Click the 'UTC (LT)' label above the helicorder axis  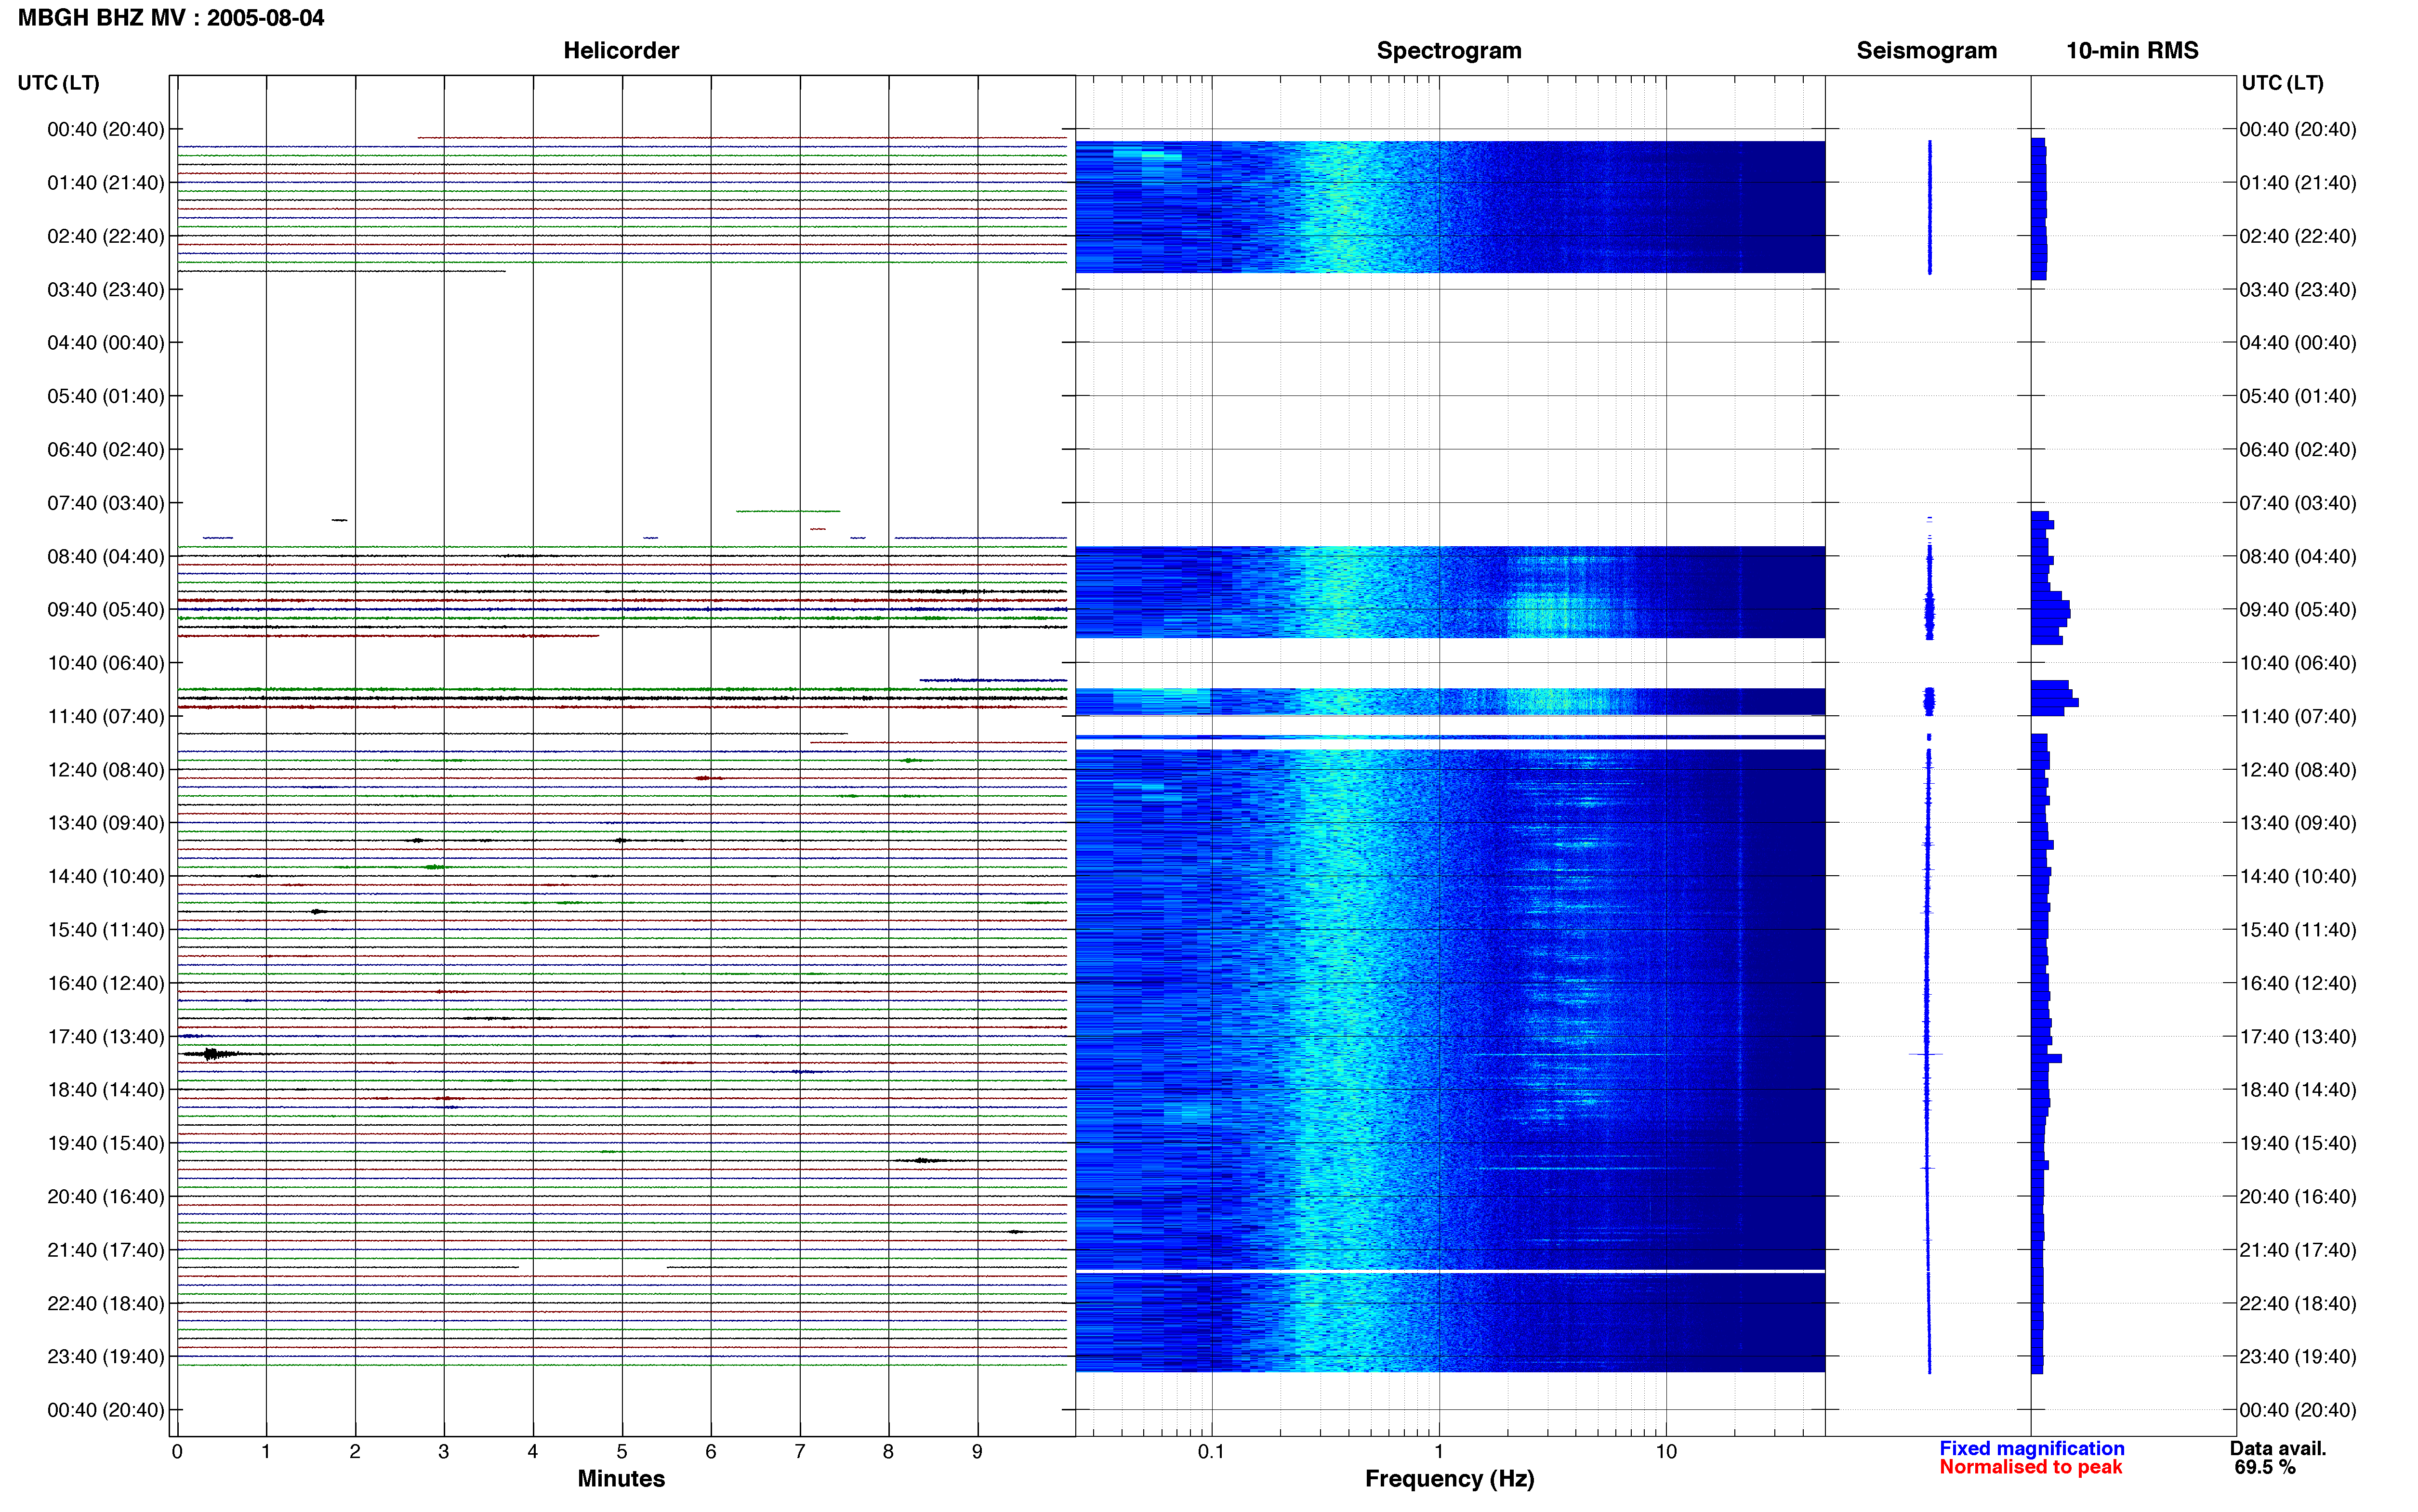coord(59,83)
